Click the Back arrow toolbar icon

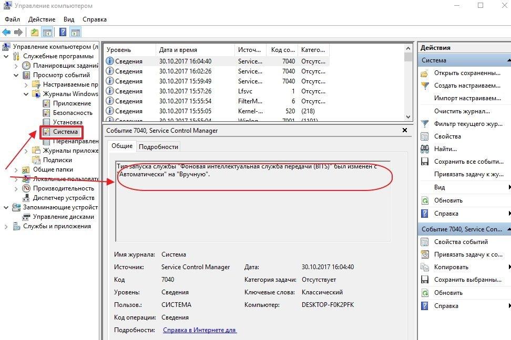[x=6, y=32]
